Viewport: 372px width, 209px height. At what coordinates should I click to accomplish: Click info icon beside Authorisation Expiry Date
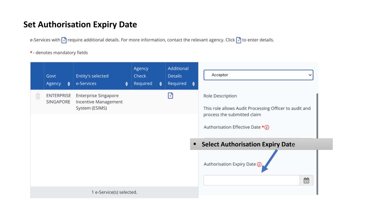pyautogui.click(x=259, y=164)
